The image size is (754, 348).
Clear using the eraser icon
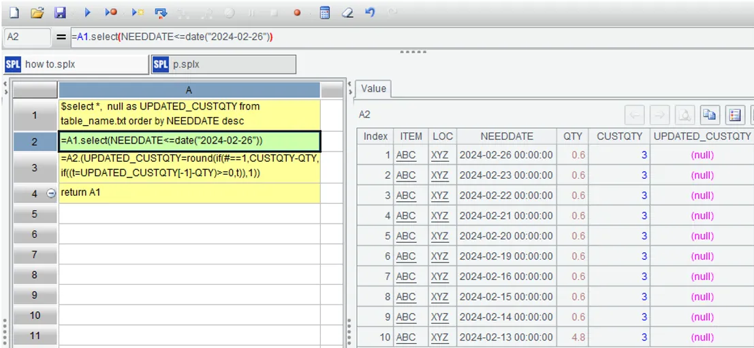[347, 13]
